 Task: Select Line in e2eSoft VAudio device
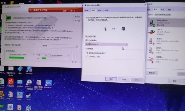166,32
